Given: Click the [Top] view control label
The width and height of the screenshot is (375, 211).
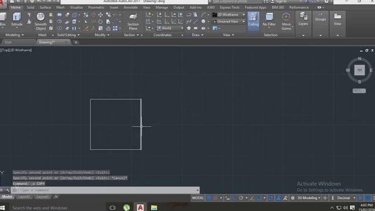Looking at the screenshot, I should [x=5, y=50].
